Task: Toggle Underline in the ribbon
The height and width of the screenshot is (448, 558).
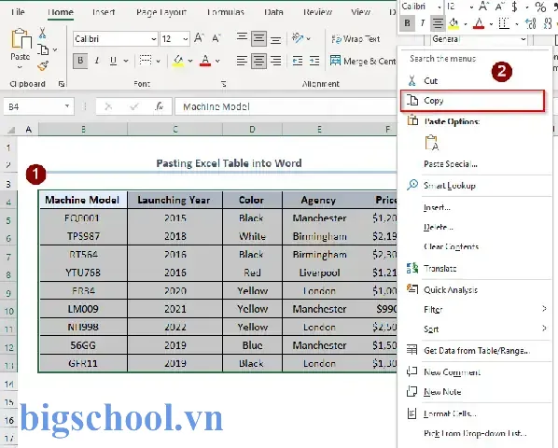Action: pos(113,61)
